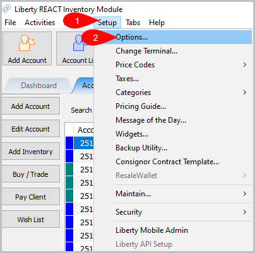Screen dimensions: 255x253
Task: Expand the Maintain submenu arrow
Action: [x=244, y=194]
